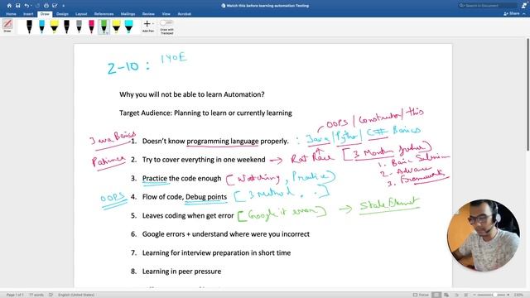Switch to Web Layout view icon
The image size is (530, 298).
pyautogui.click(x=446, y=295)
